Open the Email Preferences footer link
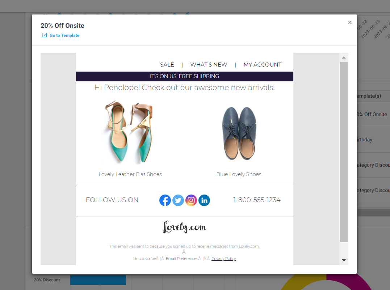390x290 pixels. click(x=182, y=259)
